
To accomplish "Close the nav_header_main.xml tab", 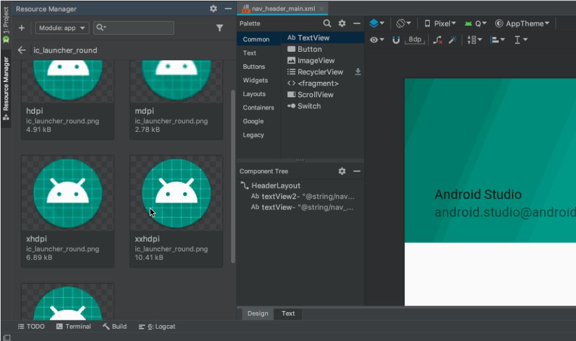I will coord(321,8).
